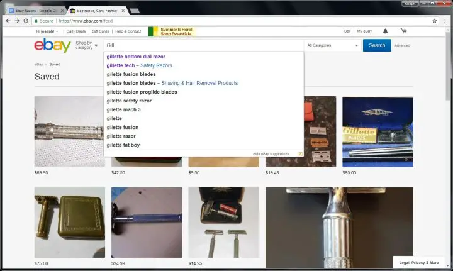Click the Summer Is Here banner
This screenshot has height=271, width=453.
pos(172,31)
